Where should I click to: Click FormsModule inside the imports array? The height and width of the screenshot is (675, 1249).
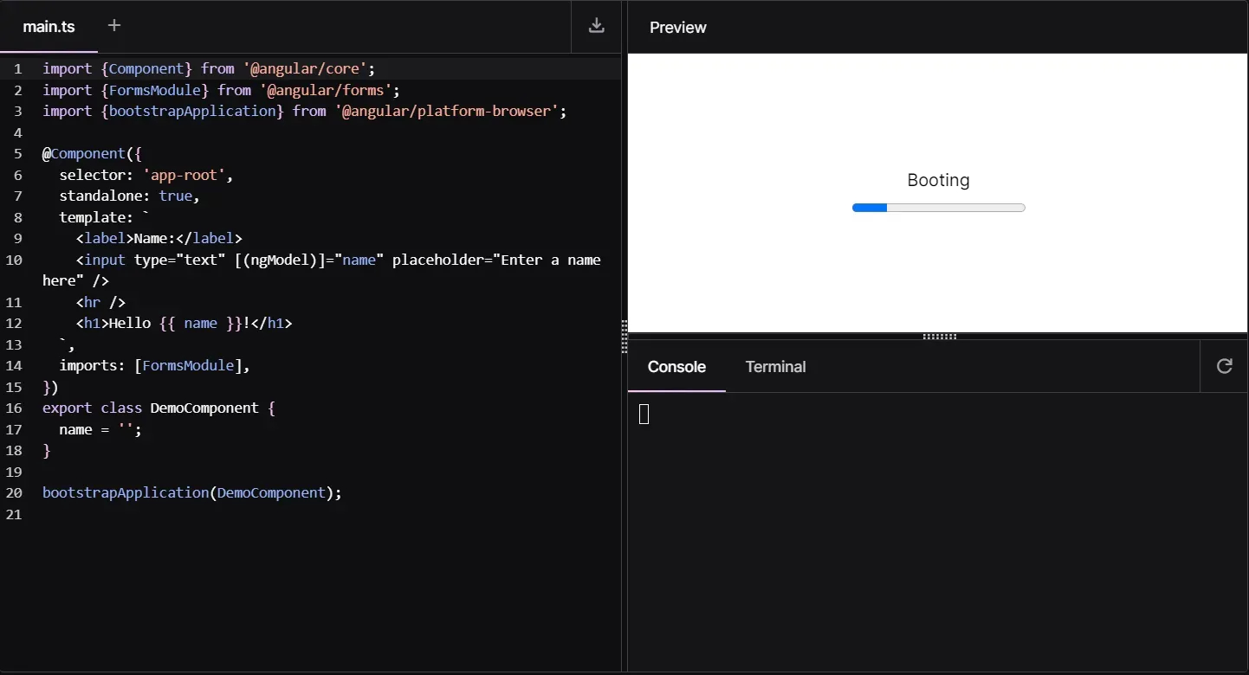(188, 365)
